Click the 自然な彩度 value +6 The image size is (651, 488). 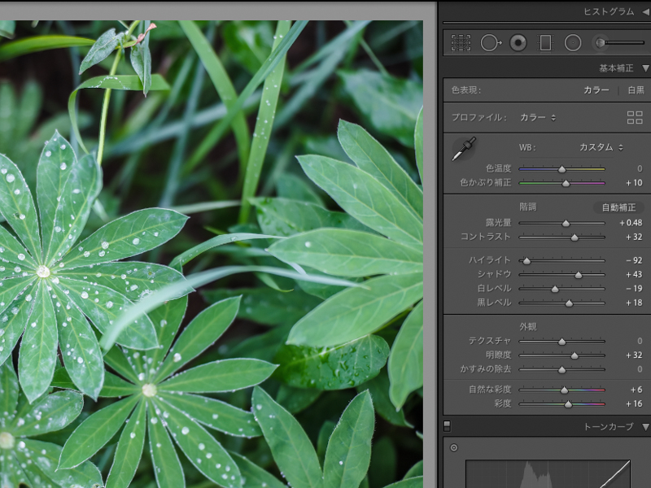(x=636, y=390)
